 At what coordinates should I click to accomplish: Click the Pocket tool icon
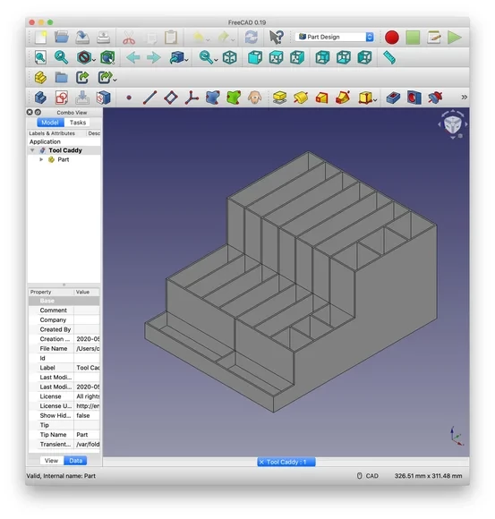point(393,98)
